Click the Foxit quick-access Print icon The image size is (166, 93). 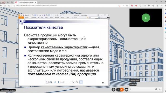[26, 16]
